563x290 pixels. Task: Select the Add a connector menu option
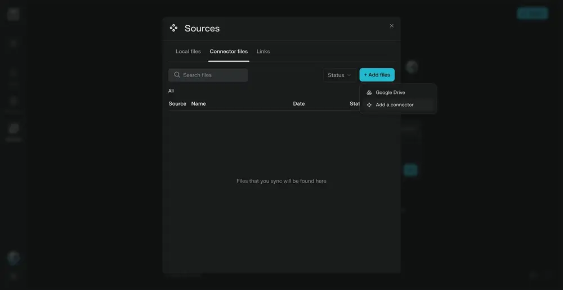pyautogui.click(x=394, y=105)
